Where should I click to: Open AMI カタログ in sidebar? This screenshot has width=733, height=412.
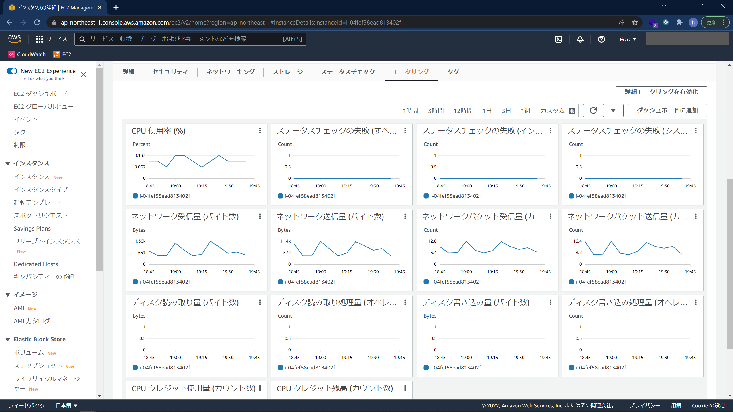click(32, 321)
